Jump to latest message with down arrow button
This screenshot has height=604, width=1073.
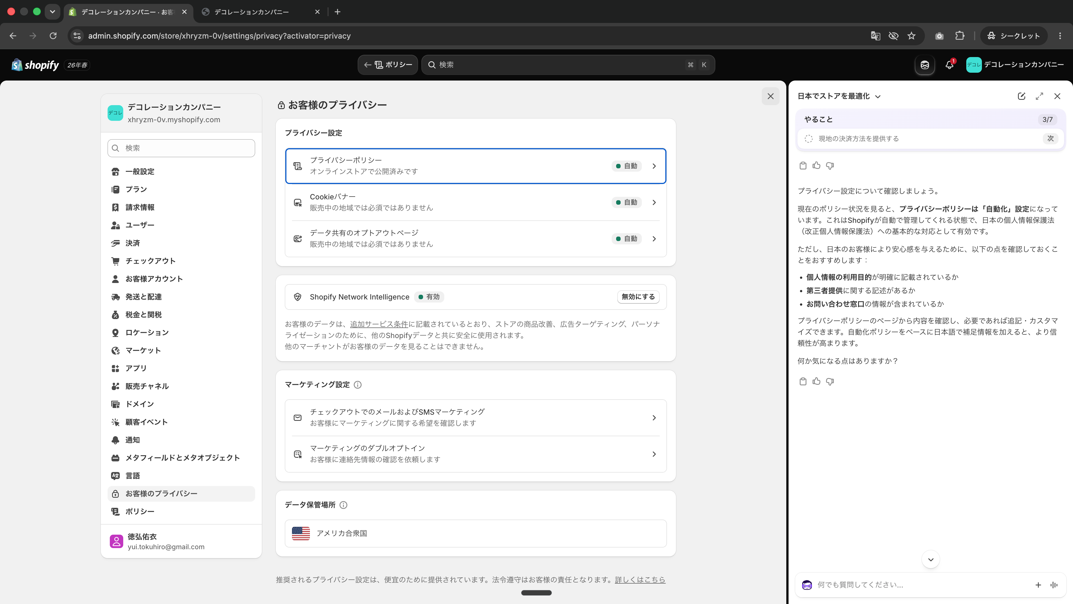click(930, 559)
